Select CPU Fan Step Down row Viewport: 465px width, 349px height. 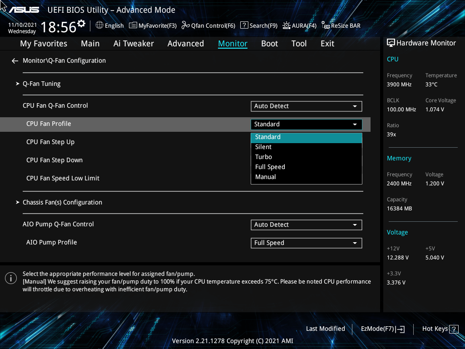coord(54,160)
